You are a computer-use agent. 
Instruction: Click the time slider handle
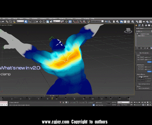point(52,96)
